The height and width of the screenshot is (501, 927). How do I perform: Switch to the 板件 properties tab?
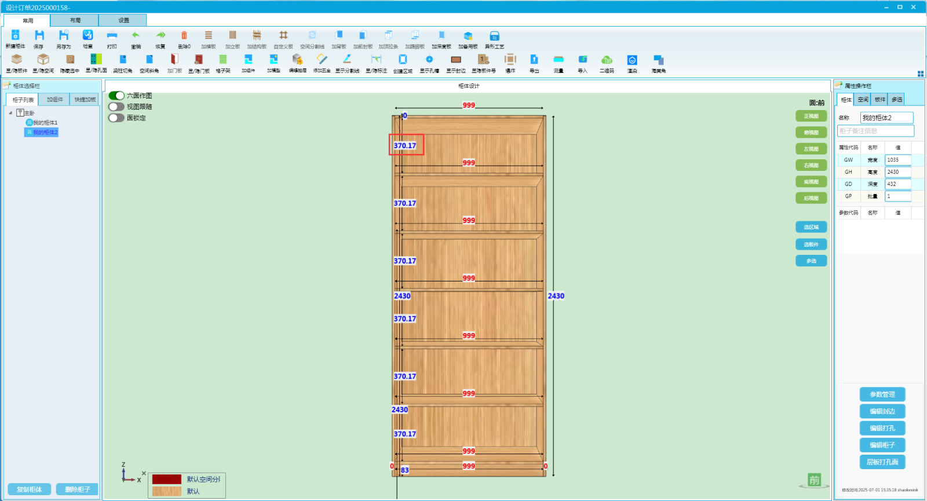879,100
